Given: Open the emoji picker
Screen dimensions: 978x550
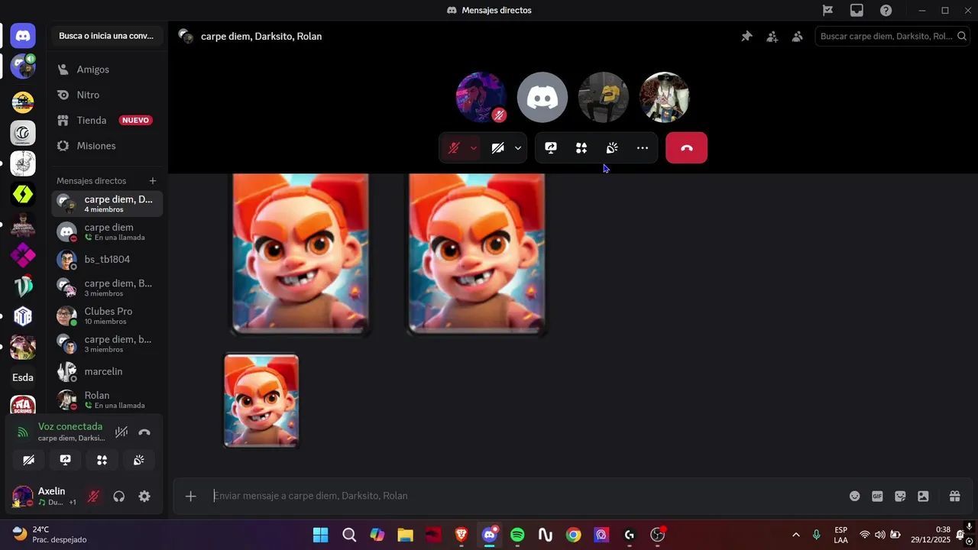Looking at the screenshot, I should [855, 497].
